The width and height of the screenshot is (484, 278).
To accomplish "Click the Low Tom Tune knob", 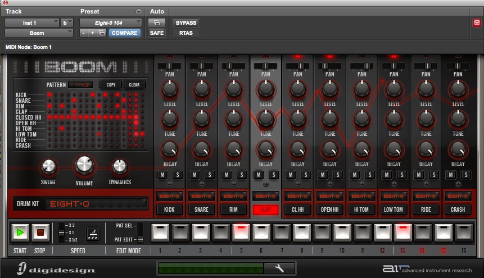I will (x=394, y=119).
